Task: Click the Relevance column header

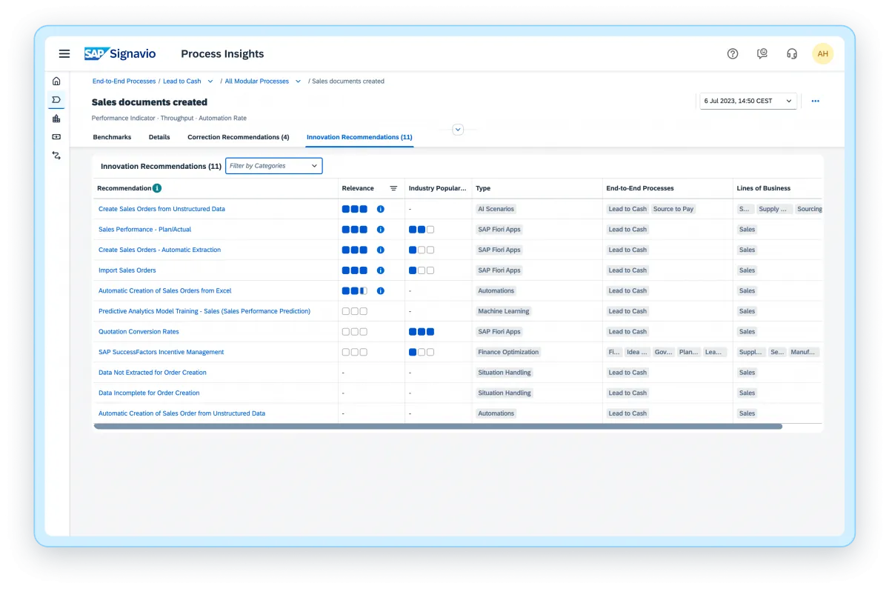Action: (x=358, y=188)
